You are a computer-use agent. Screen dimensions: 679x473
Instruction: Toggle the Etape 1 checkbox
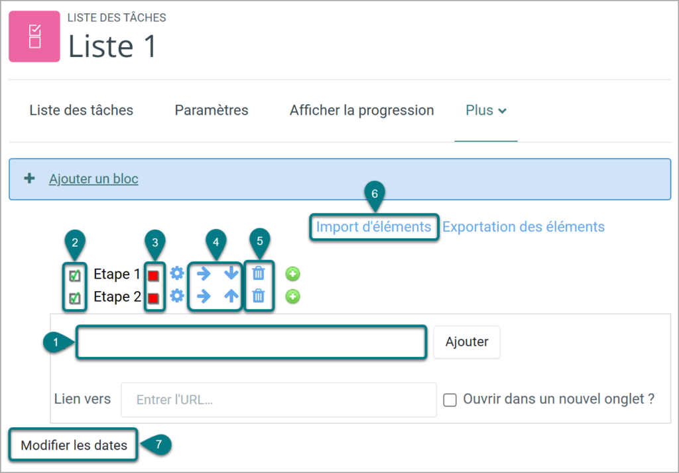coord(75,275)
